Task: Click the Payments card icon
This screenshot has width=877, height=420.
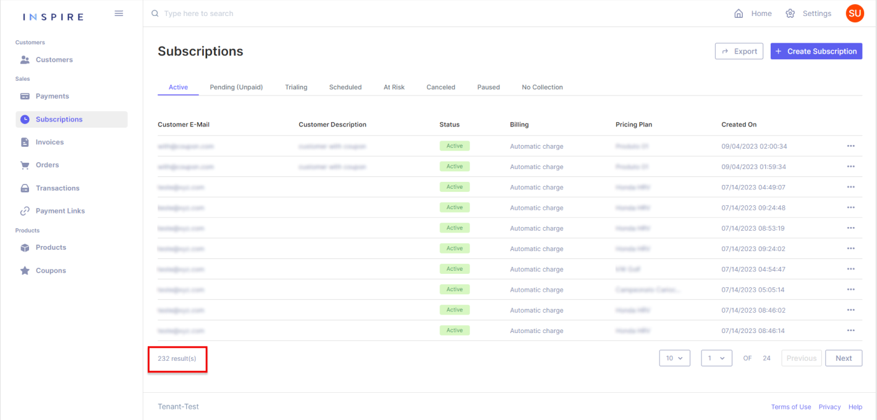Action: pyautogui.click(x=25, y=96)
